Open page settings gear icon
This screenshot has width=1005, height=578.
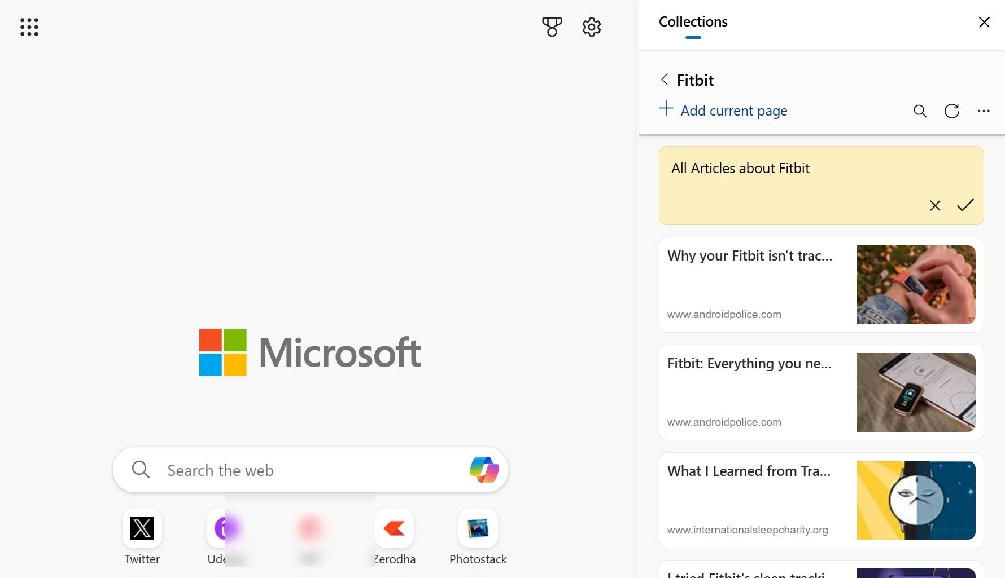pos(591,27)
